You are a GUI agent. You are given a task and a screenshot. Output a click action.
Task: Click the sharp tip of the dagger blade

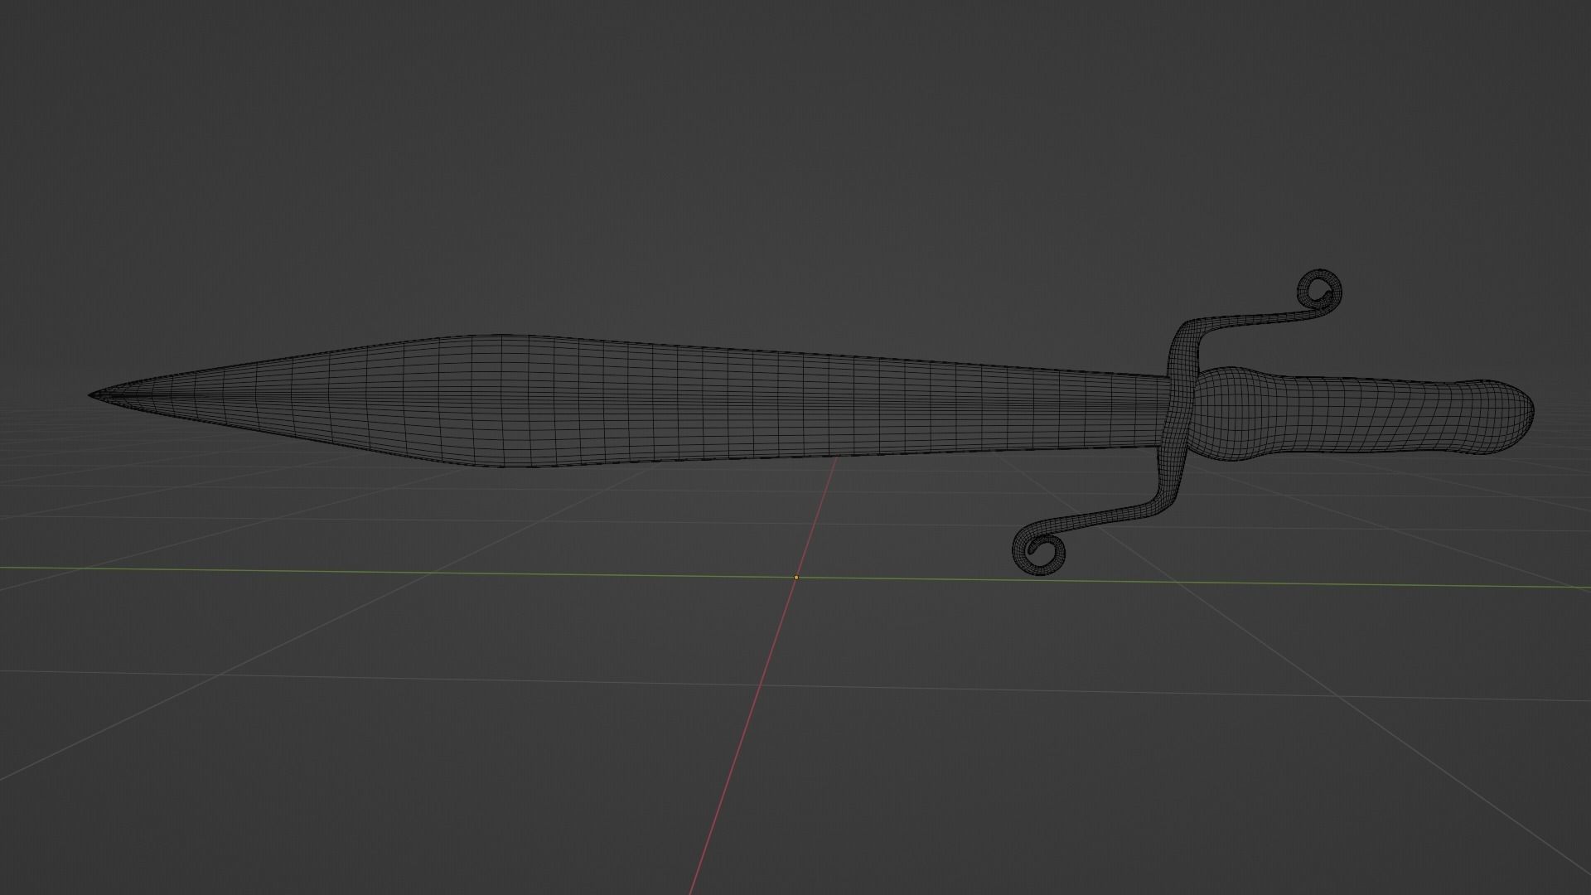[93, 394]
